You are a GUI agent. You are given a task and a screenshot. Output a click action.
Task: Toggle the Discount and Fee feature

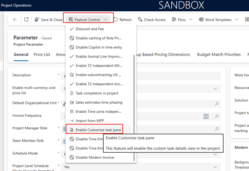tap(90, 29)
